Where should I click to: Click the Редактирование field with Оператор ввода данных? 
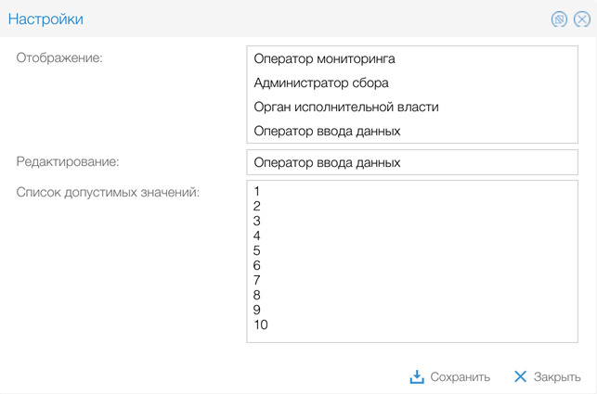[x=411, y=163]
